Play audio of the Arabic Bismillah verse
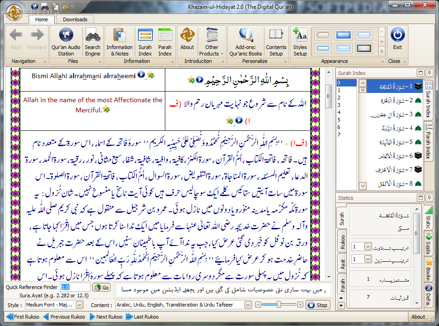This screenshot has width=439, height=326. (199, 80)
